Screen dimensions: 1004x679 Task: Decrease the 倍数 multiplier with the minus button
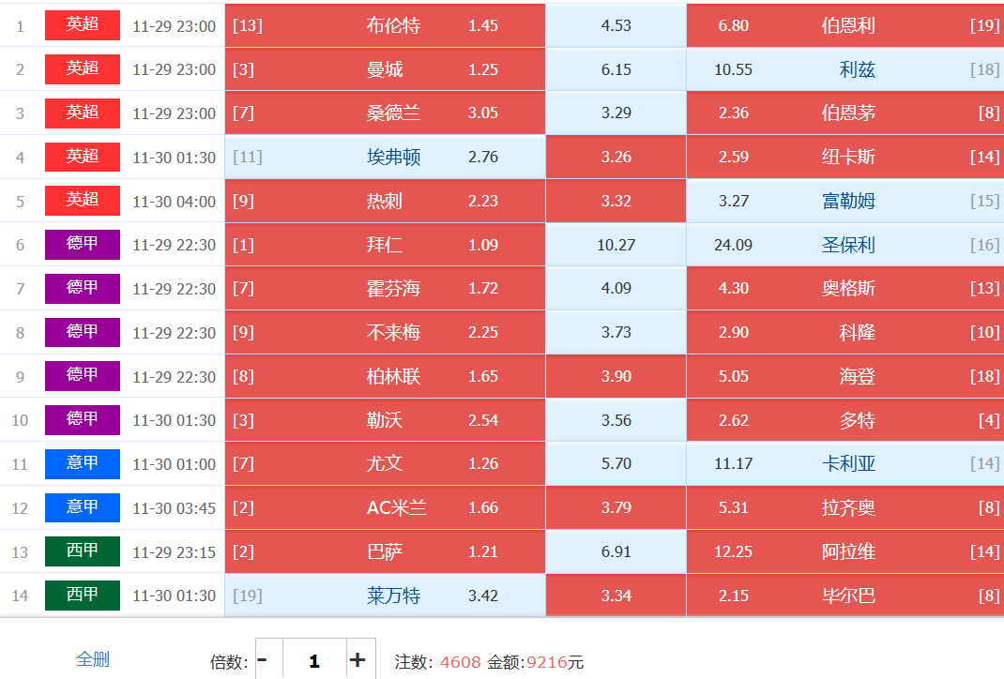pos(262,660)
